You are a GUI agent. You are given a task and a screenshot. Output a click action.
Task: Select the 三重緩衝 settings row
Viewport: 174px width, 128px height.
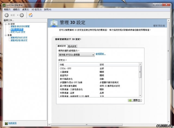[99, 72]
